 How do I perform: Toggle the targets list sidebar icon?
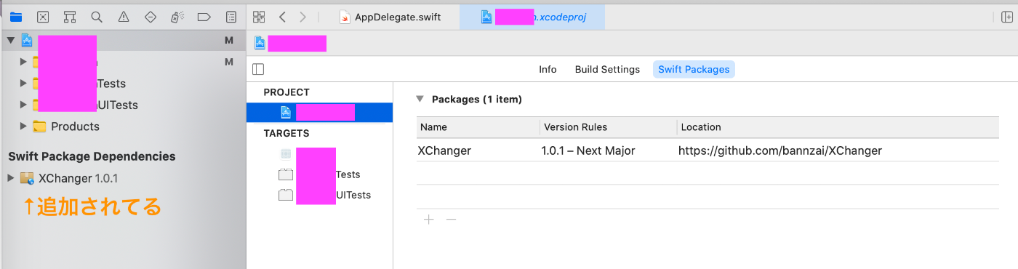(x=258, y=70)
